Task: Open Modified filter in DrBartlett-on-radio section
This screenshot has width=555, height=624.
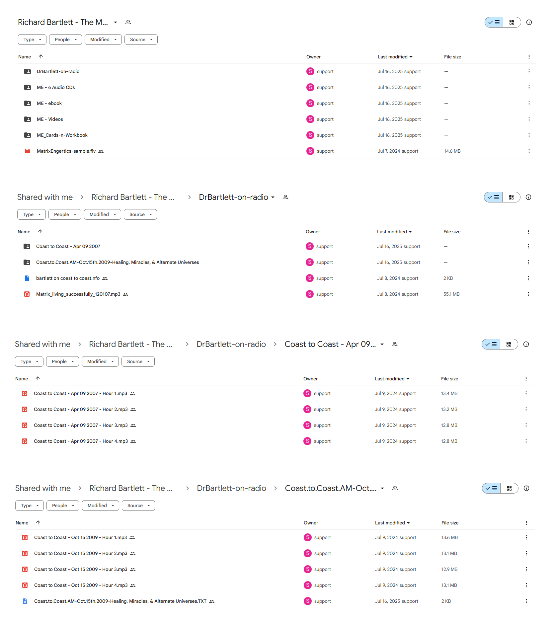Action: [x=103, y=214]
